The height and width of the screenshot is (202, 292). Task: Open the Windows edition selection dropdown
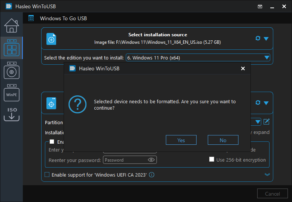pos(198,58)
